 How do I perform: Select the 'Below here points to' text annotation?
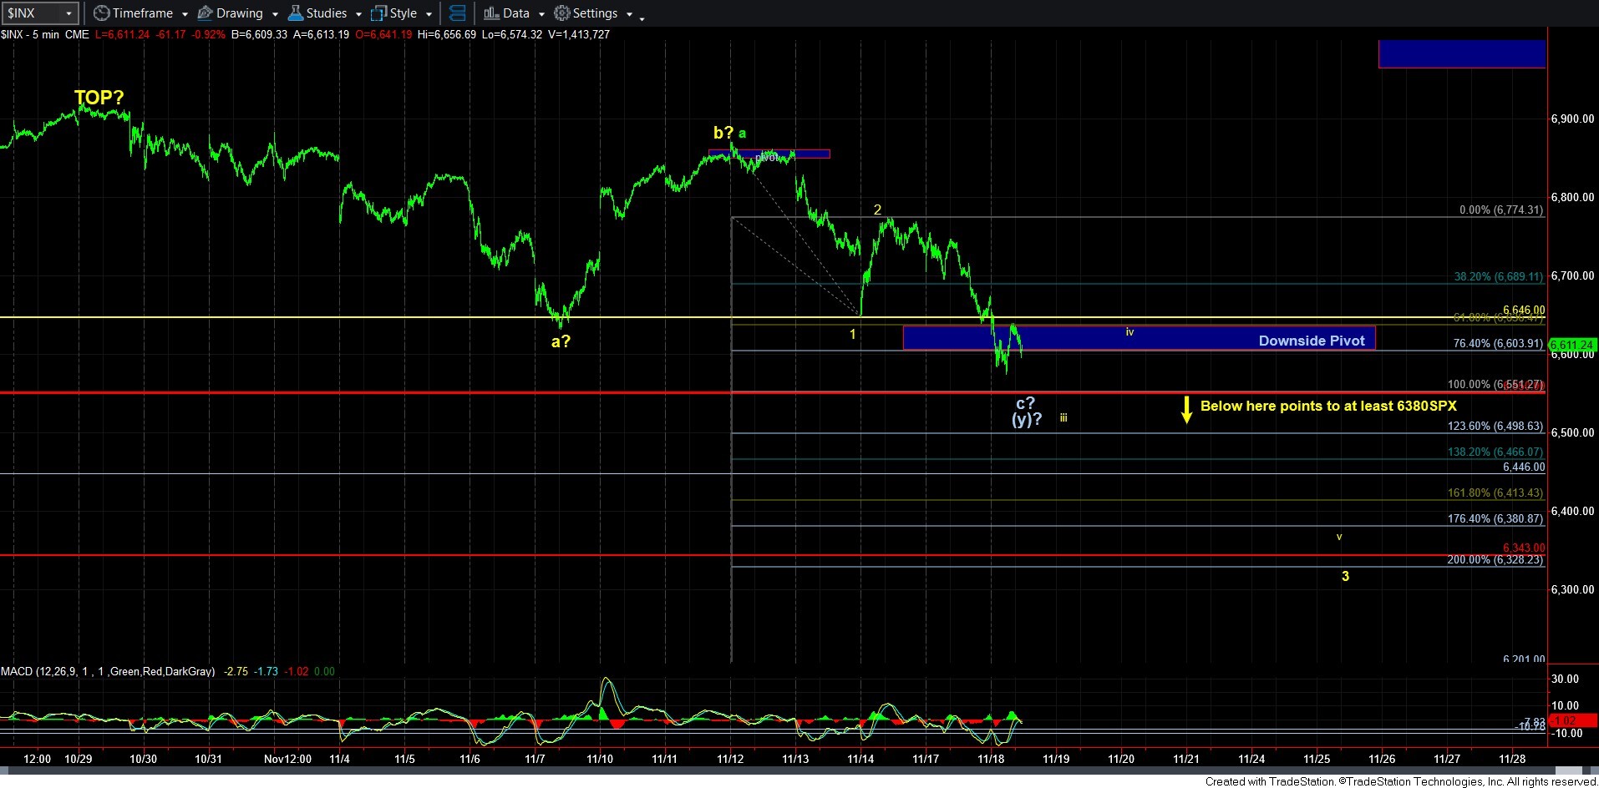pos(1327,406)
